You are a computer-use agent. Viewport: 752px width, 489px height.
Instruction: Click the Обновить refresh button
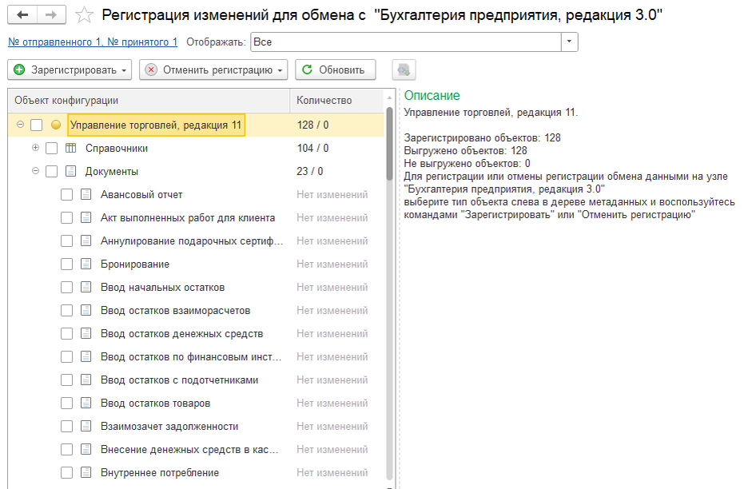coord(335,70)
